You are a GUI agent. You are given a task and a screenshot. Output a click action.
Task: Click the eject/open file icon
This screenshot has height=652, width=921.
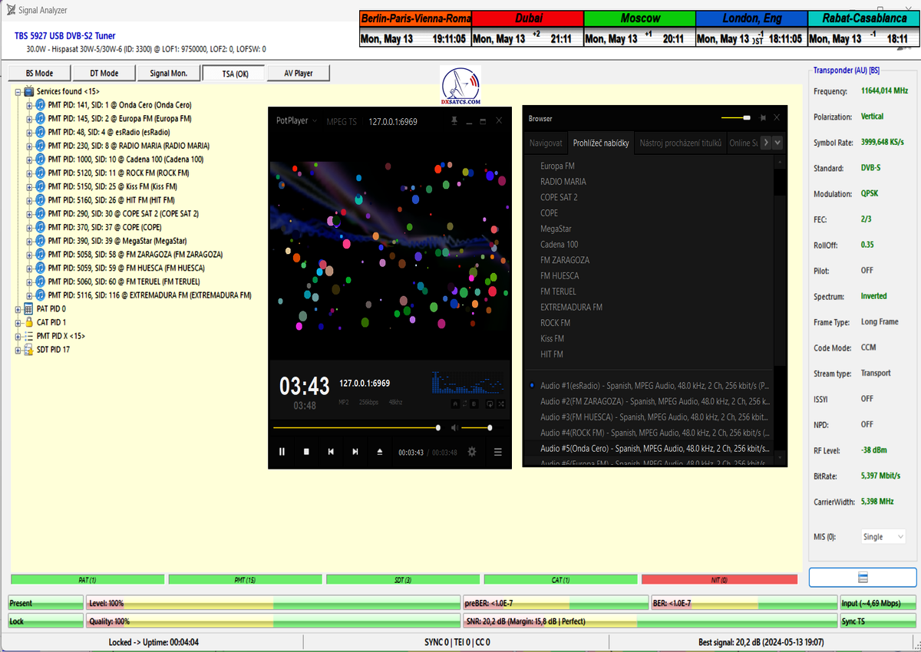(379, 452)
